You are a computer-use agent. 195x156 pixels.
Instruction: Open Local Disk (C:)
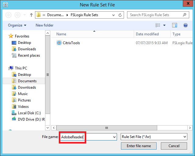[x=29, y=113]
